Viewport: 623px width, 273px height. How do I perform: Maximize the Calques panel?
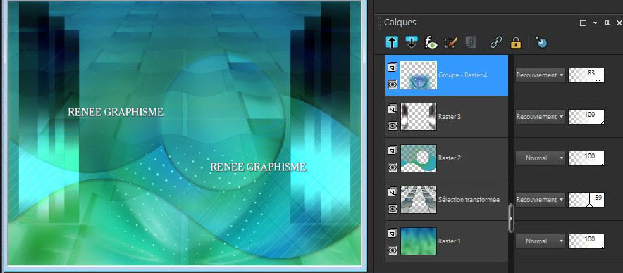click(584, 23)
